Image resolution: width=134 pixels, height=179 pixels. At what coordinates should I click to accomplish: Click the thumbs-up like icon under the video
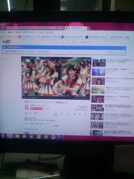click(26, 113)
